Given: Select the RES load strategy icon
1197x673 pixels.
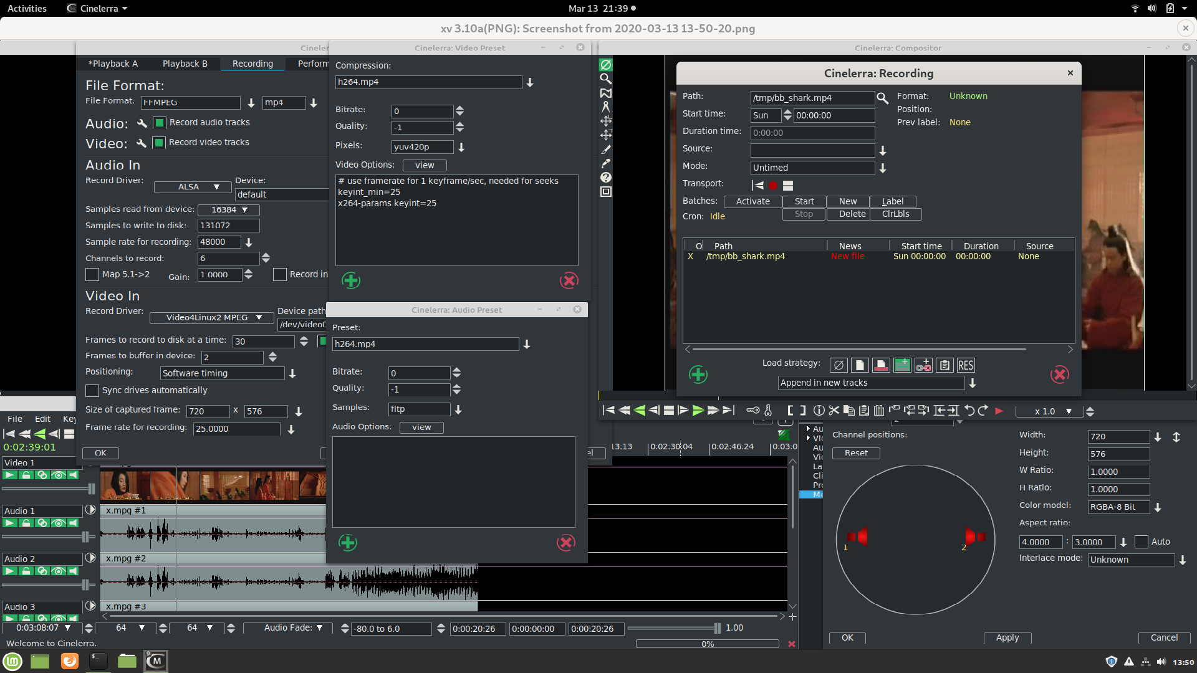Looking at the screenshot, I should click(965, 366).
